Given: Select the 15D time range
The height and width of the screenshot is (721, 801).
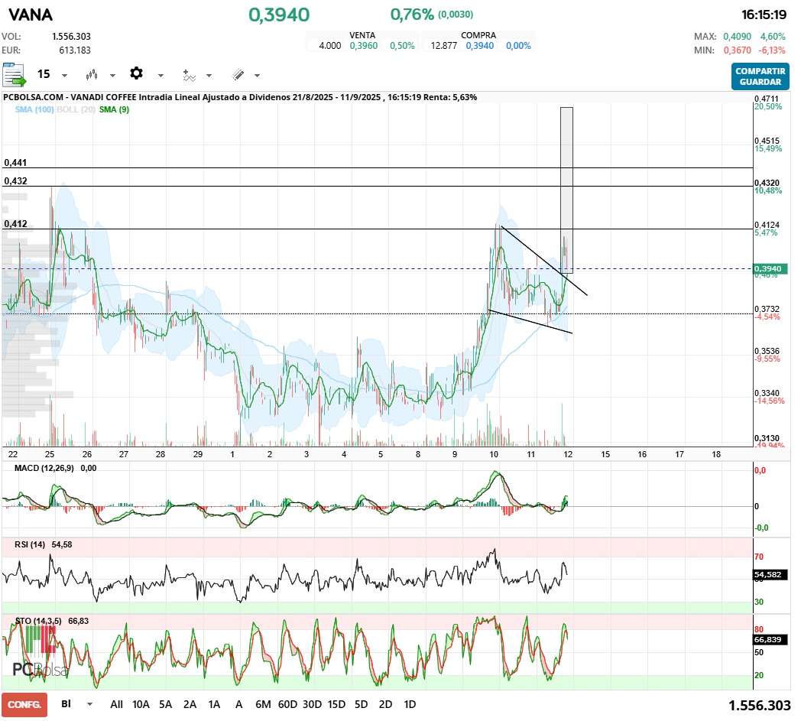Looking at the screenshot, I should pos(336,705).
